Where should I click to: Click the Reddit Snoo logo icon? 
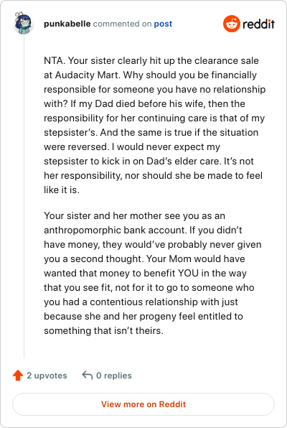(x=232, y=24)
